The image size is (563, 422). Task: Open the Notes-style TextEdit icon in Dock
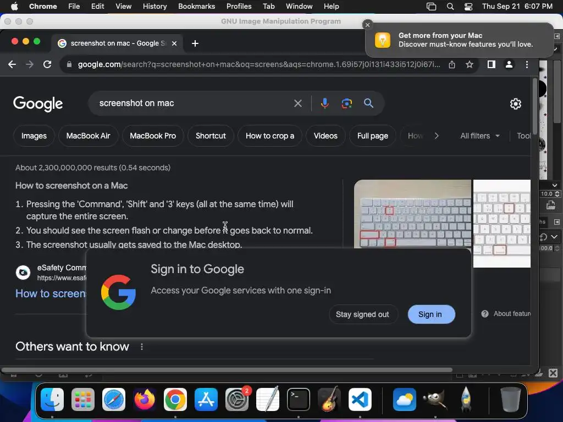[268, 399]
